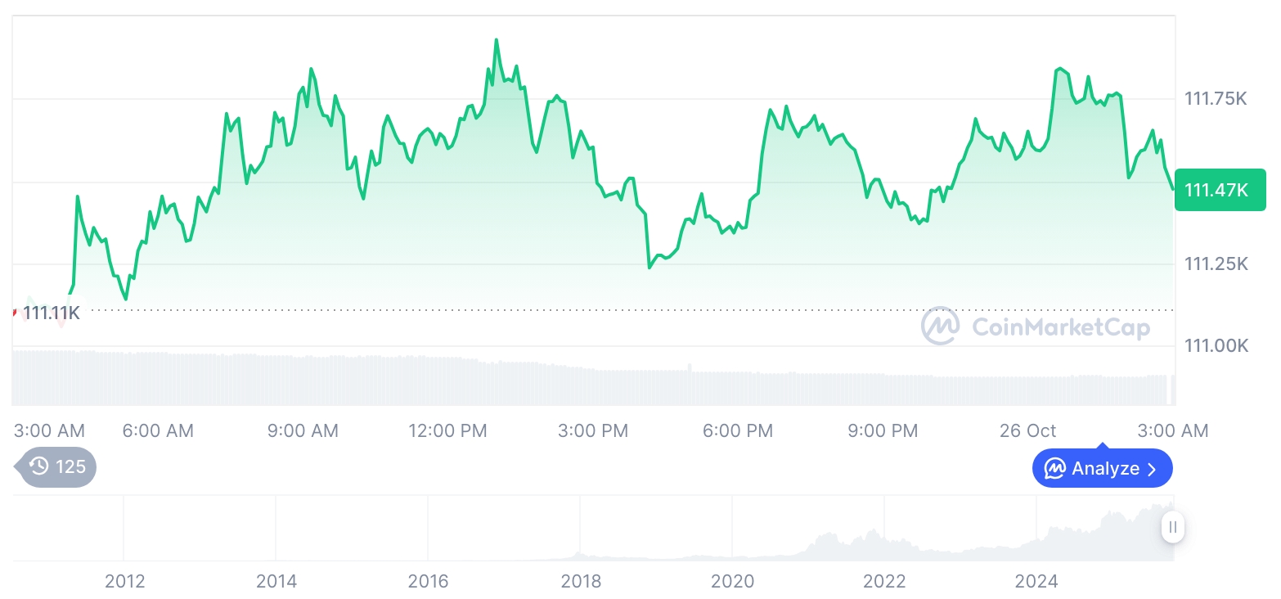
Task: Click 2018 on the overview timeline
Action: coord(581,581)
